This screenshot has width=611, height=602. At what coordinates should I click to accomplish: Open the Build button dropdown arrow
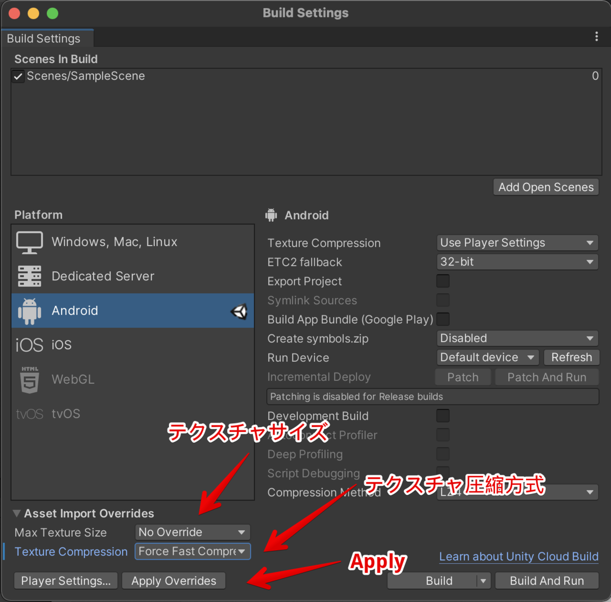pyautogui.click(x=483, y=581)
